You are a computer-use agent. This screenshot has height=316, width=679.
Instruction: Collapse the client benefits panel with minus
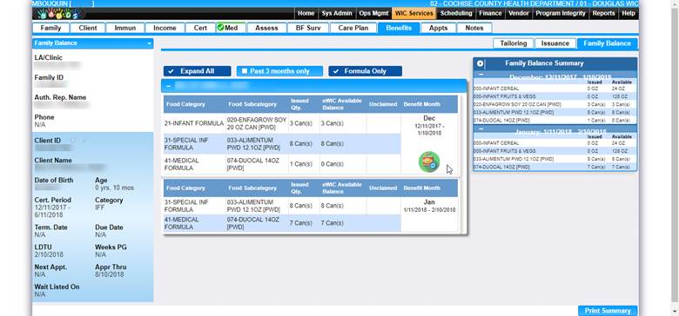(169, 86)
